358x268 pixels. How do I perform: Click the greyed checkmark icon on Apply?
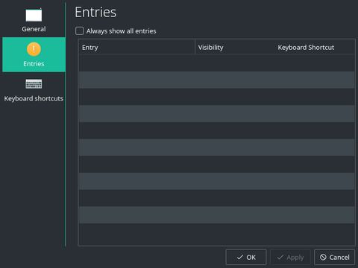pyautogui.click(x=280, y=258)
